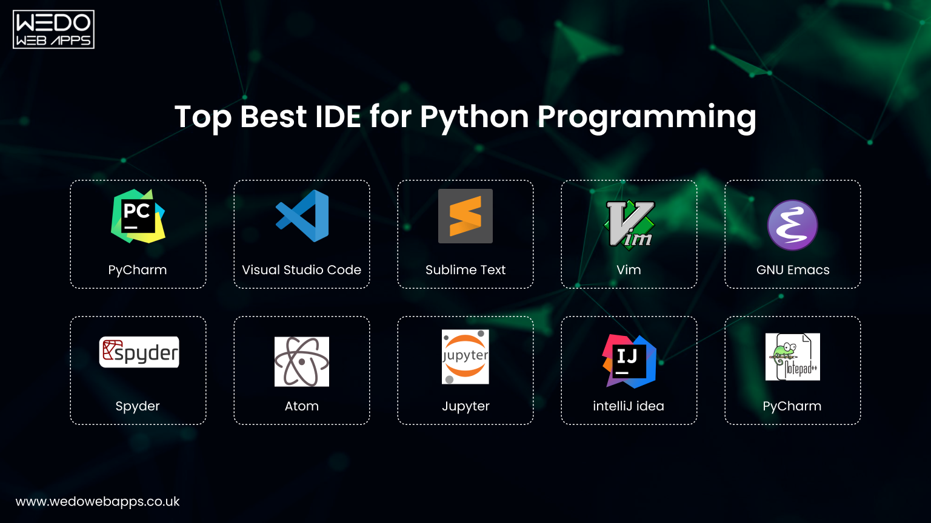Click the purple GNU Emacs logo
Image resolution: width=931 pixels, height=523 pixels.
[793, 225]
